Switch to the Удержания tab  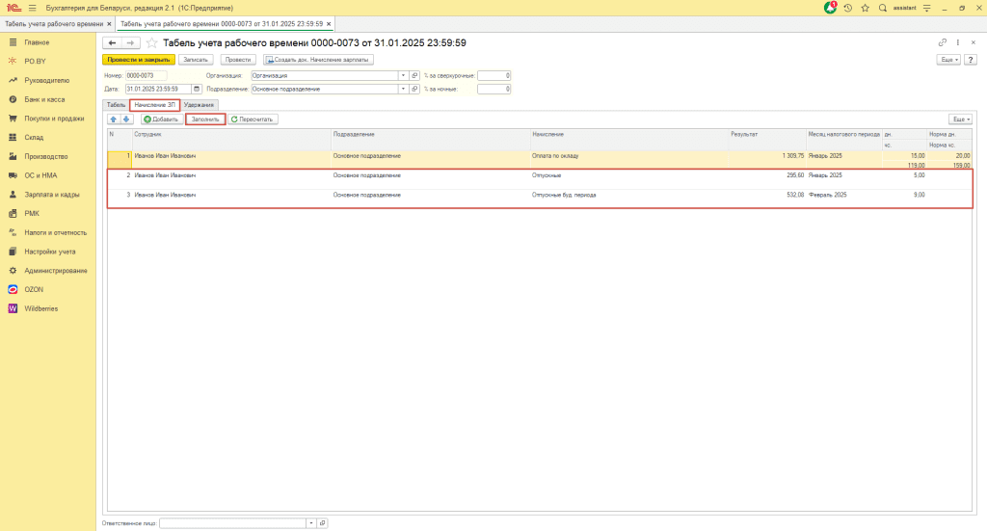click(x=200, y=104)
